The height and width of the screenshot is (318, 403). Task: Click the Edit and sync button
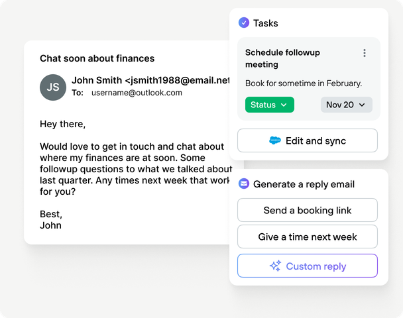(x=308, y=140)
